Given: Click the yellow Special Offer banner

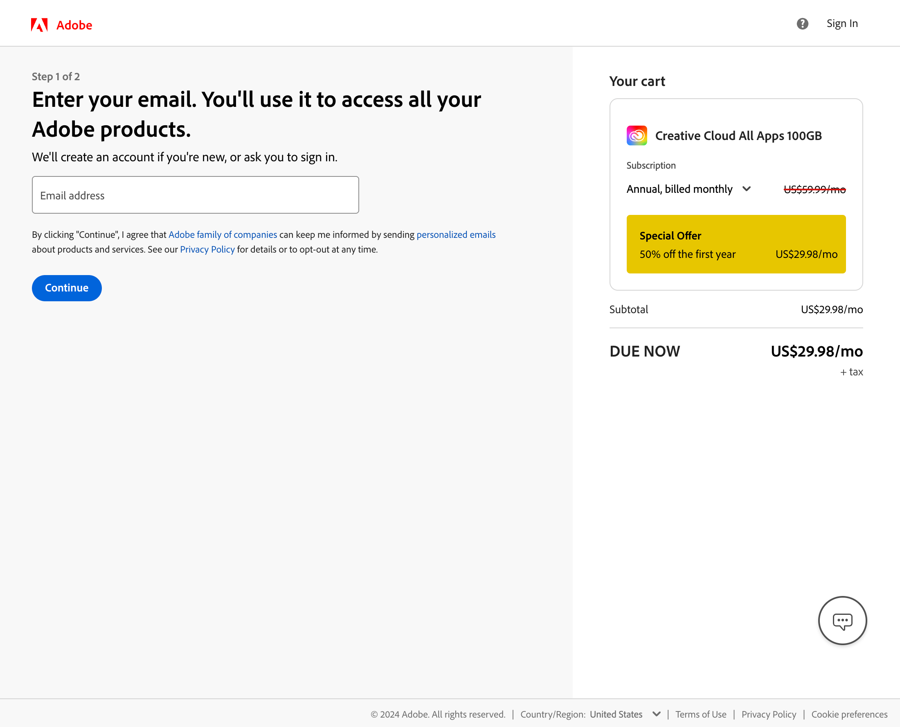Looking at the screenshot, I should 736,244.
